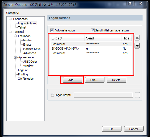Open the ANSI Color category
The height and width of the screenshot is (137, 150).
click(x=30, y=62)
